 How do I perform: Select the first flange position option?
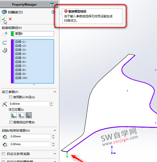coord(14,115)
